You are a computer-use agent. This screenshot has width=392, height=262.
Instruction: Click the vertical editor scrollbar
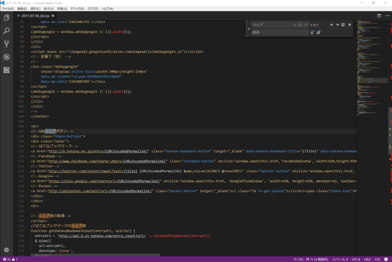click(x=390, y=130)
